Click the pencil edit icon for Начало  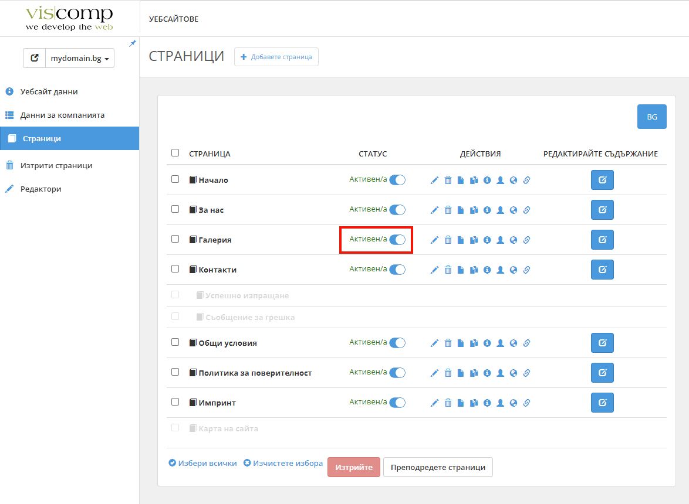435,181
